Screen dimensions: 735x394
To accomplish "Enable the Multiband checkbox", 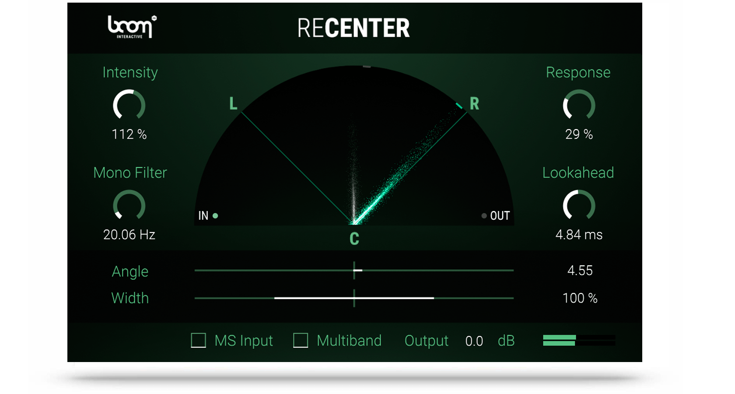I will (x=301, y=340).
